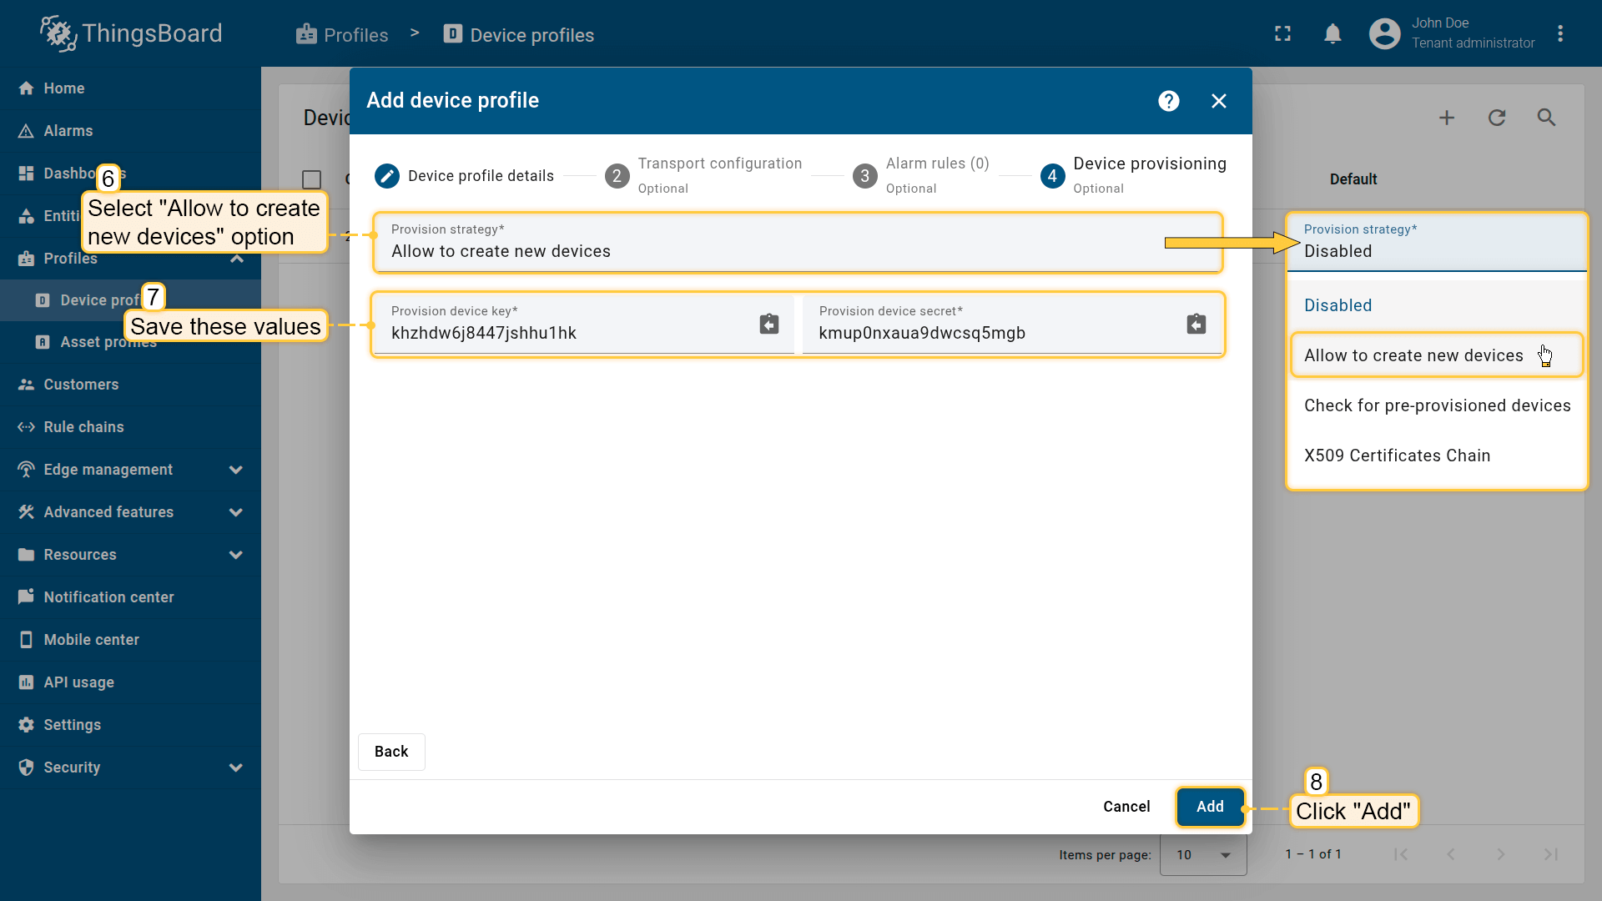Open the user menu three-dot icon
This screenshot has width=1602, height=901.
[1559, 34]
